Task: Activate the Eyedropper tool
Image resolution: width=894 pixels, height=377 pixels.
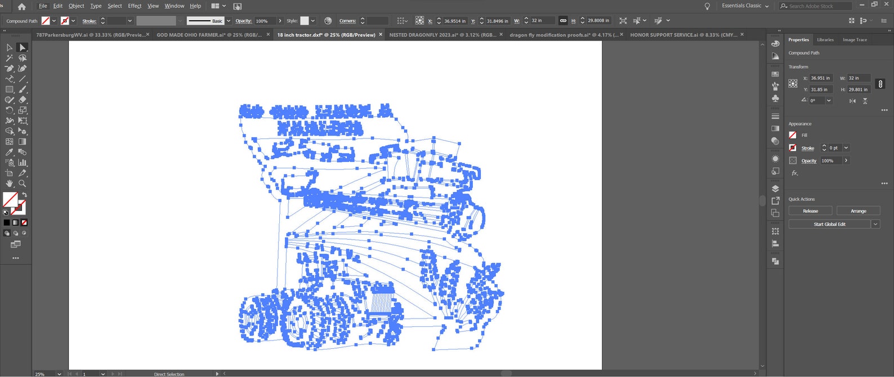Action: click(9, 152)
